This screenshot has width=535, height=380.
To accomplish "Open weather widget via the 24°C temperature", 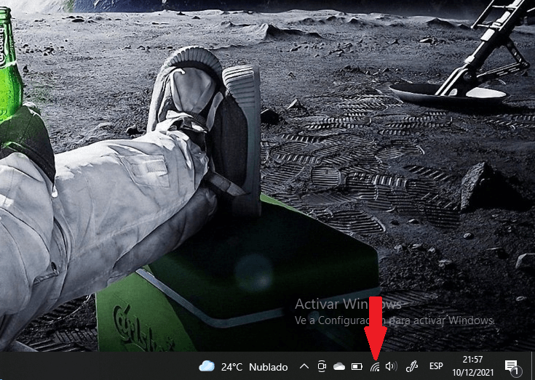I will [x=231, y=367].
